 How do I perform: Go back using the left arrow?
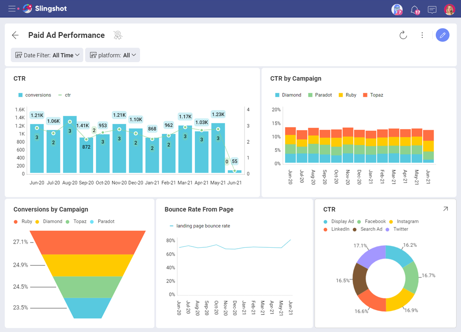pos(15,35)
